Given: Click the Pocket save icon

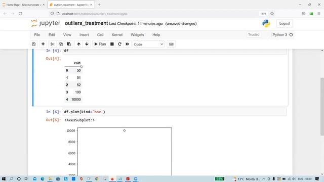Looking at the screenshot, I should pos(304,14).
